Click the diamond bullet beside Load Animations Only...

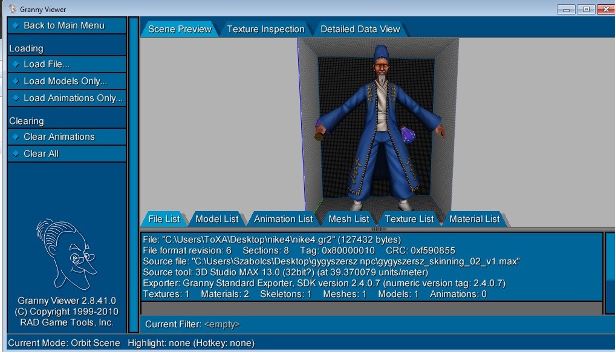pos(16,98)
